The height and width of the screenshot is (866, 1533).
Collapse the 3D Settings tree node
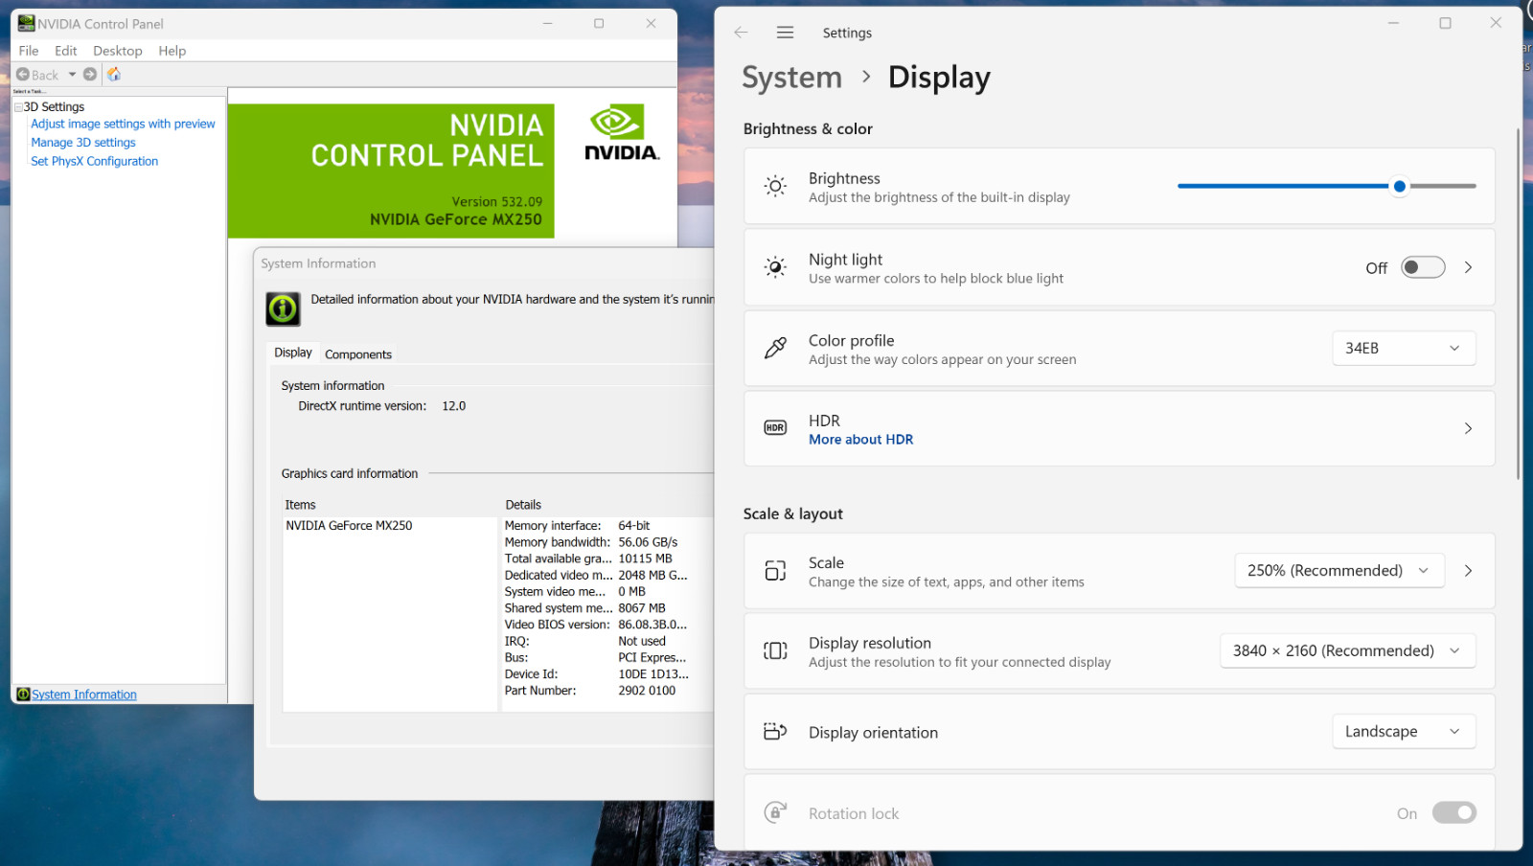[x=18, y=107]
